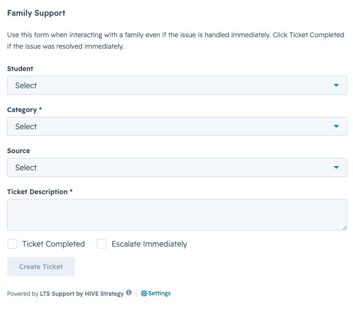Click the Student field label
Screen dimensions: 353x312
pos(20,69)
